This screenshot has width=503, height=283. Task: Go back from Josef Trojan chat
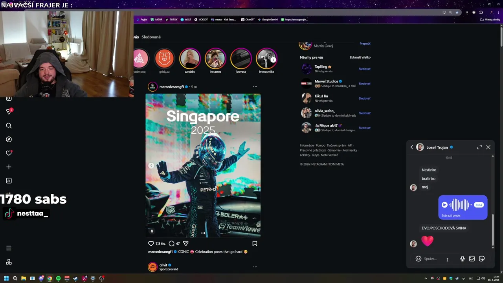[x=411, y=147]
